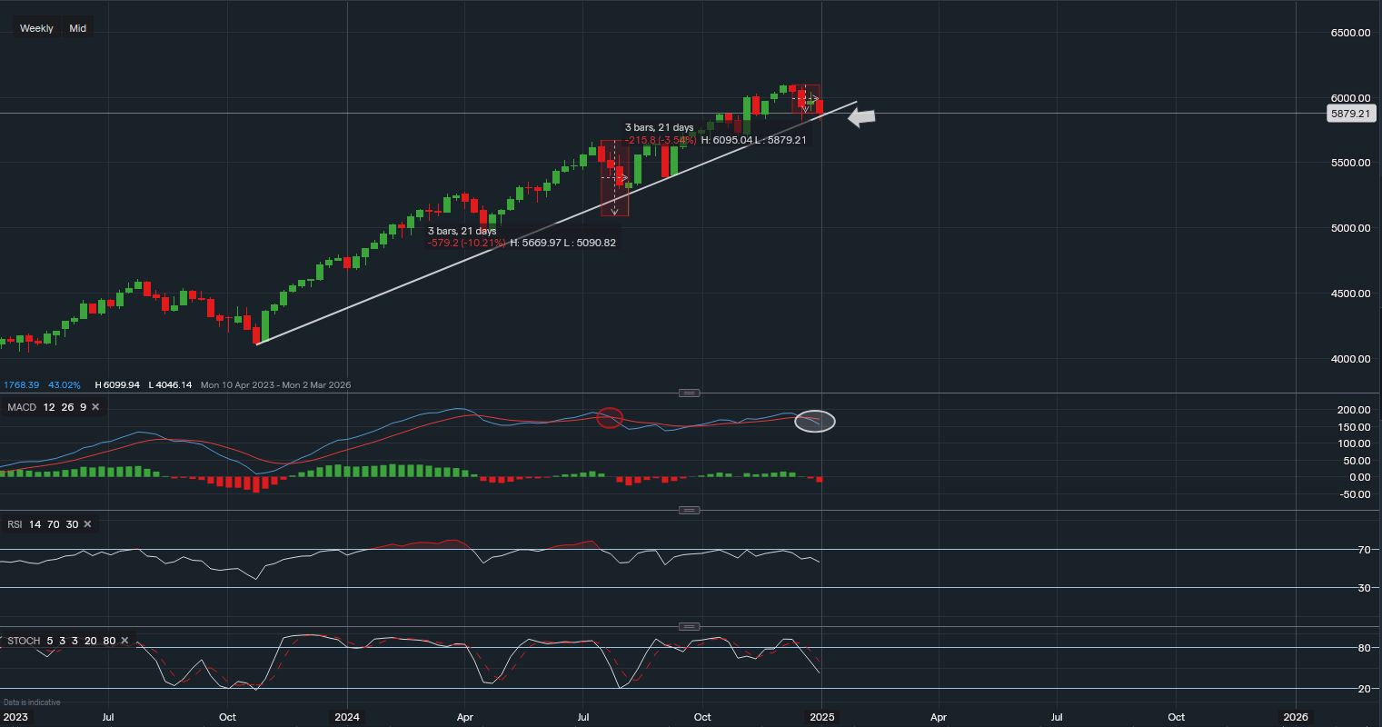The image size is (1382, 727).
Task: Collapse the MACD pane using its divider handle
Action: (x=689, y=393)
